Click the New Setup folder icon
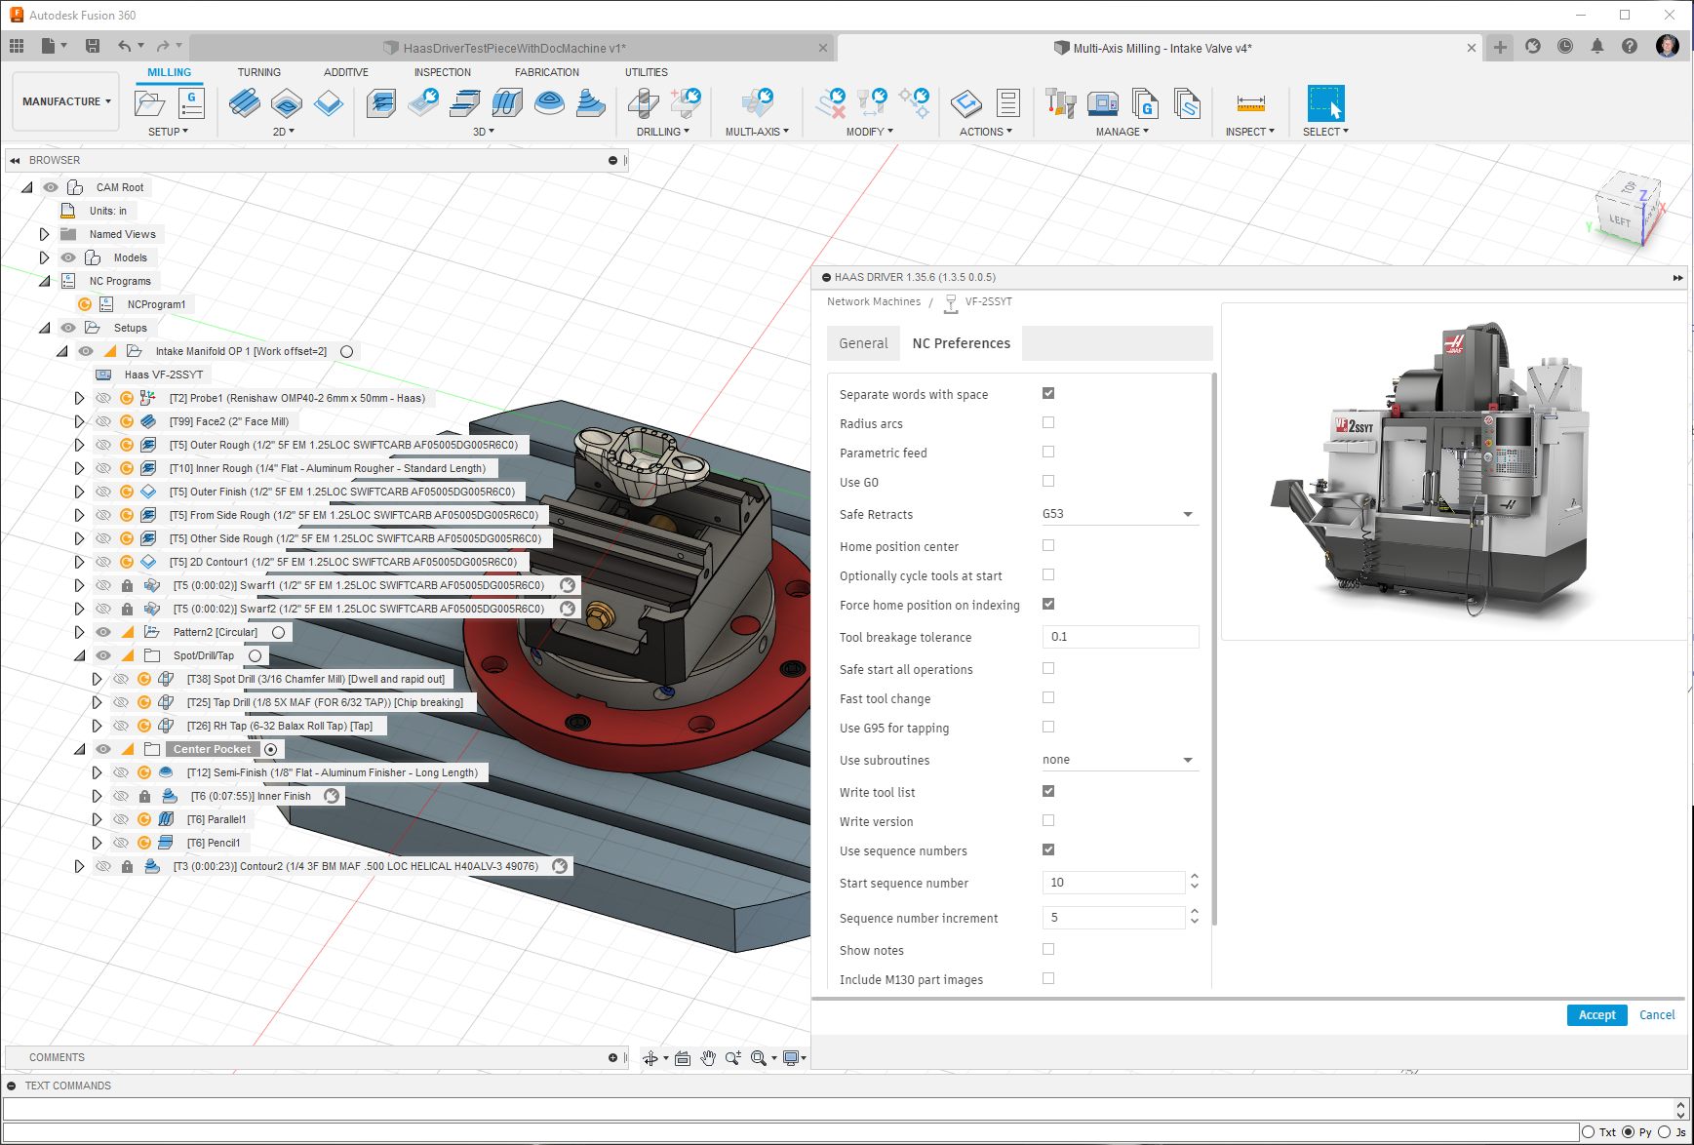 click(x=149, y=102)
